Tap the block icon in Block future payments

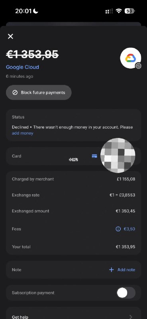tap(15, 93)
